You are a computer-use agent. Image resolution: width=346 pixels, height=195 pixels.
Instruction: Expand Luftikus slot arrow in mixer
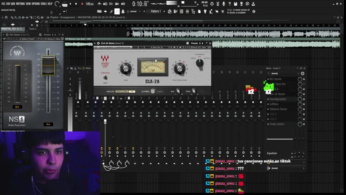[x=268, y=104]
